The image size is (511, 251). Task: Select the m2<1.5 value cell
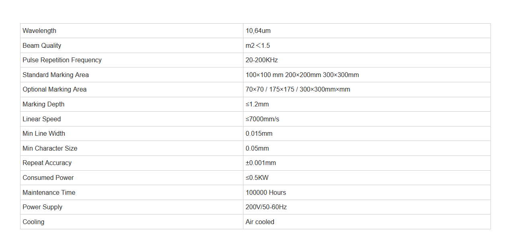[367, 46]
